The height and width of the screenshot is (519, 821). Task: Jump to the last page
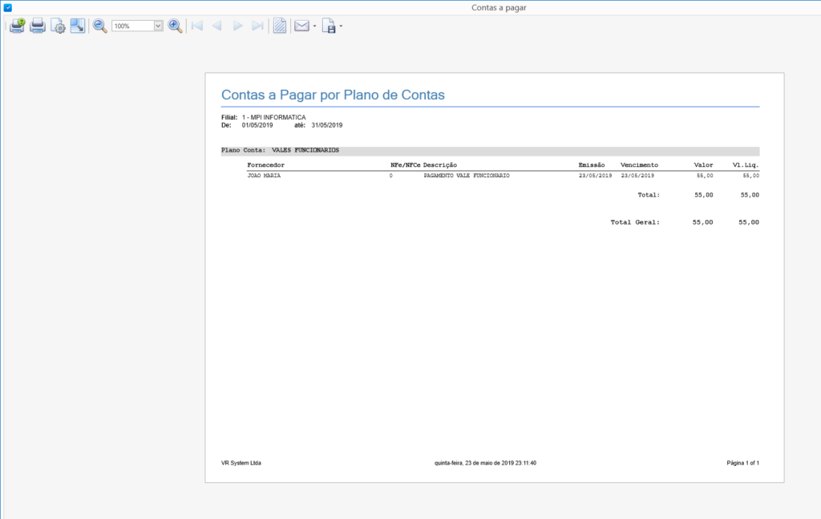pyautogui.click(x=257, y=26)
